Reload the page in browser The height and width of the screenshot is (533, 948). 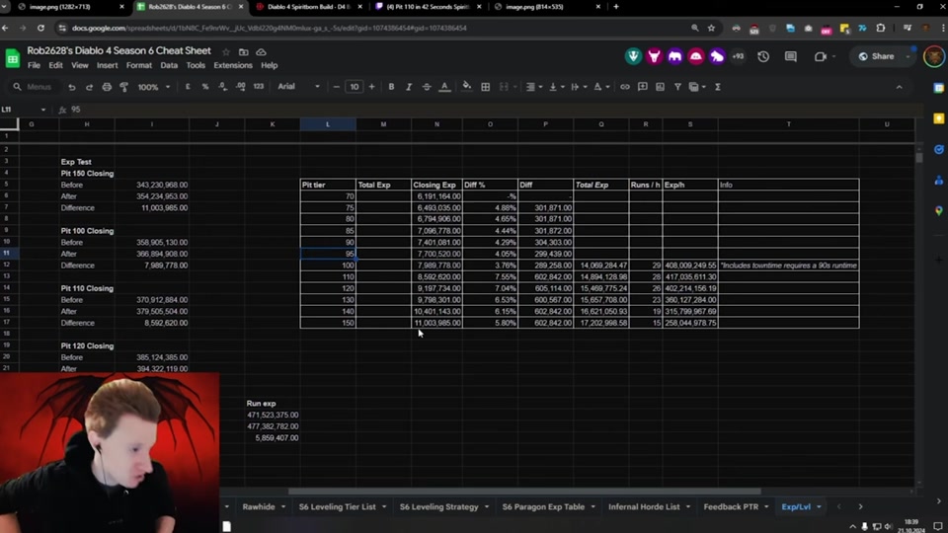40,28
